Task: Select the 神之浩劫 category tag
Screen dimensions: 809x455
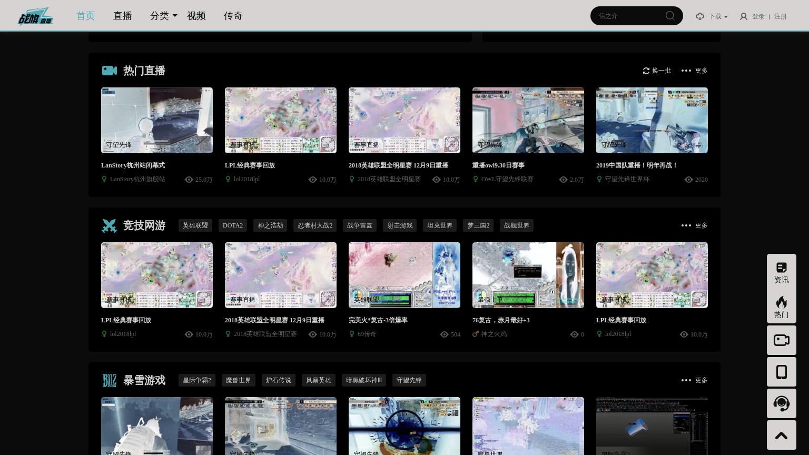Action: pyautogui.click(x=270, y=225)
